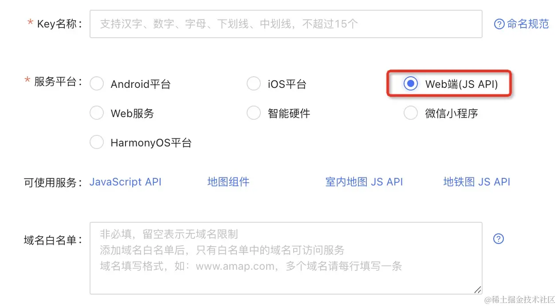The height and width of the screenshot is (307, 558).
Task: Select the Web端(JS API) radio button
Action: click(411, 83)
